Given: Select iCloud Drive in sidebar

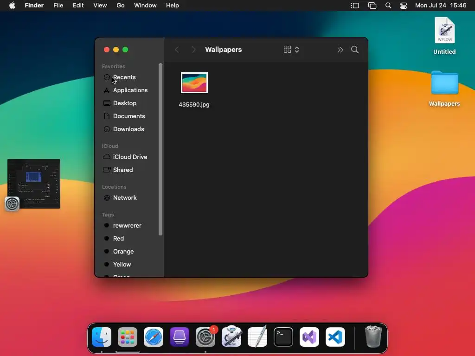Looking at the screenshot, I should (x=129, y=157).
